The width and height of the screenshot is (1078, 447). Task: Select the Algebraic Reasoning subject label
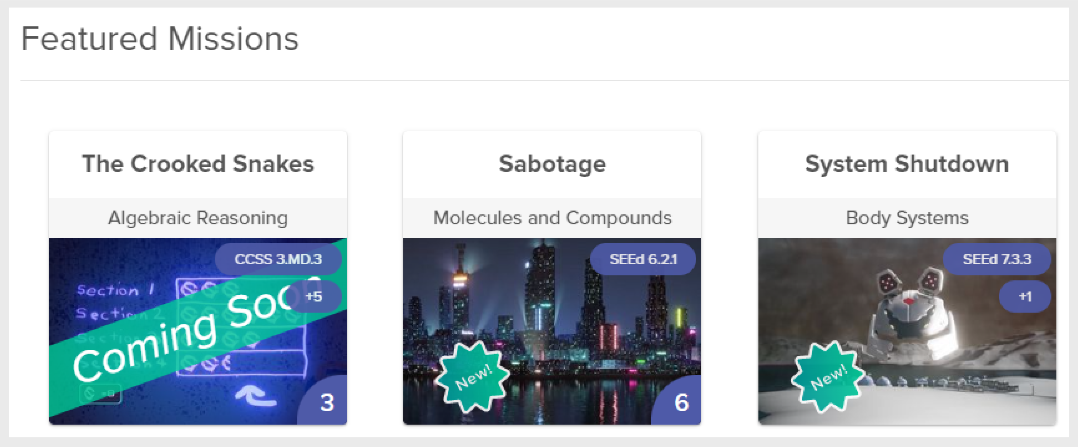coord(198,218)
